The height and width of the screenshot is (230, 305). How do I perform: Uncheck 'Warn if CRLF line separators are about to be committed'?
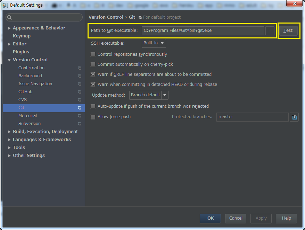click(93, 74)
